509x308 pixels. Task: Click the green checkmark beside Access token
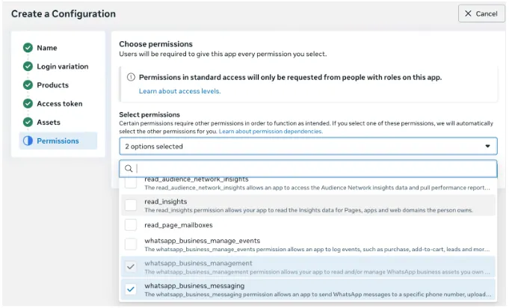point(28,104)
